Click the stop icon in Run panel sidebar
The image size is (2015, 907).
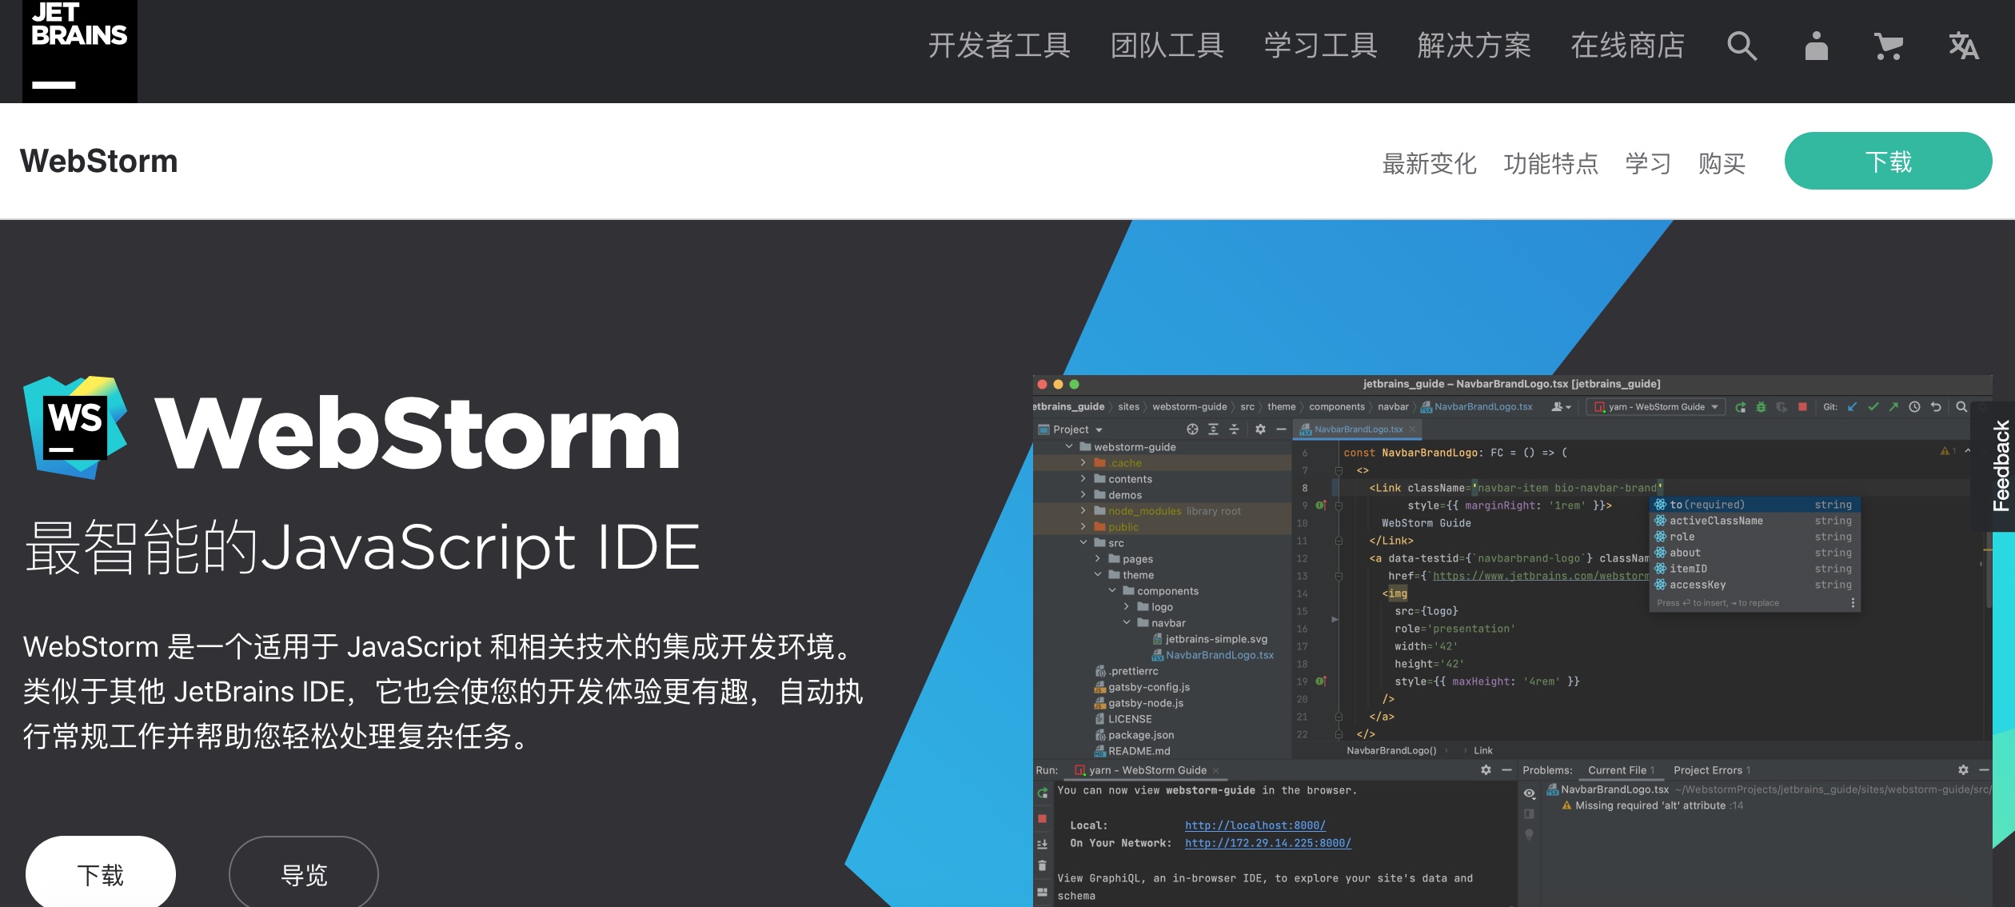coord(1042,818)
